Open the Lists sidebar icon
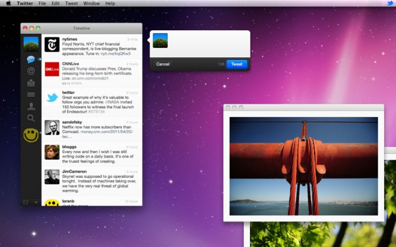The image size is (396, 247). [x=31, y=95]
